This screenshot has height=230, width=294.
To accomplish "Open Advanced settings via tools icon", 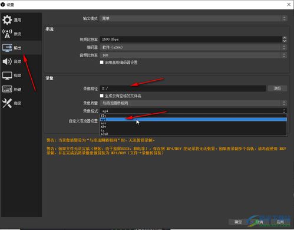I will pyautogui.click(x=7, y=103).
